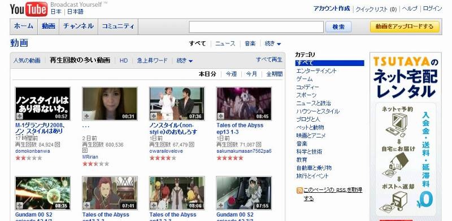Image resolution: width=452 pixels, height=221 pixels.
Task: Open the チャンネル tab
Action: click(x=79, y=26)
